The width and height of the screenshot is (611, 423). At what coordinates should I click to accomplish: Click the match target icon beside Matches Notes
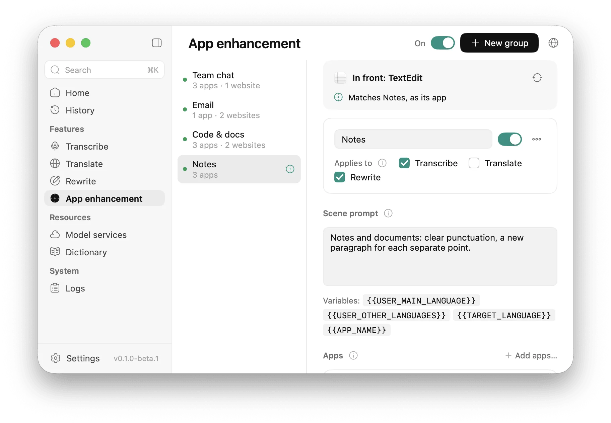click(x=338, y=97)
